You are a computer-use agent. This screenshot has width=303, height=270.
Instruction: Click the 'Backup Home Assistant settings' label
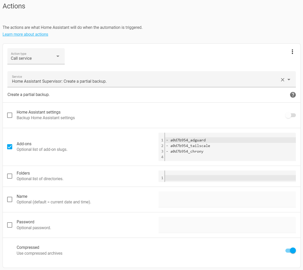46,118
